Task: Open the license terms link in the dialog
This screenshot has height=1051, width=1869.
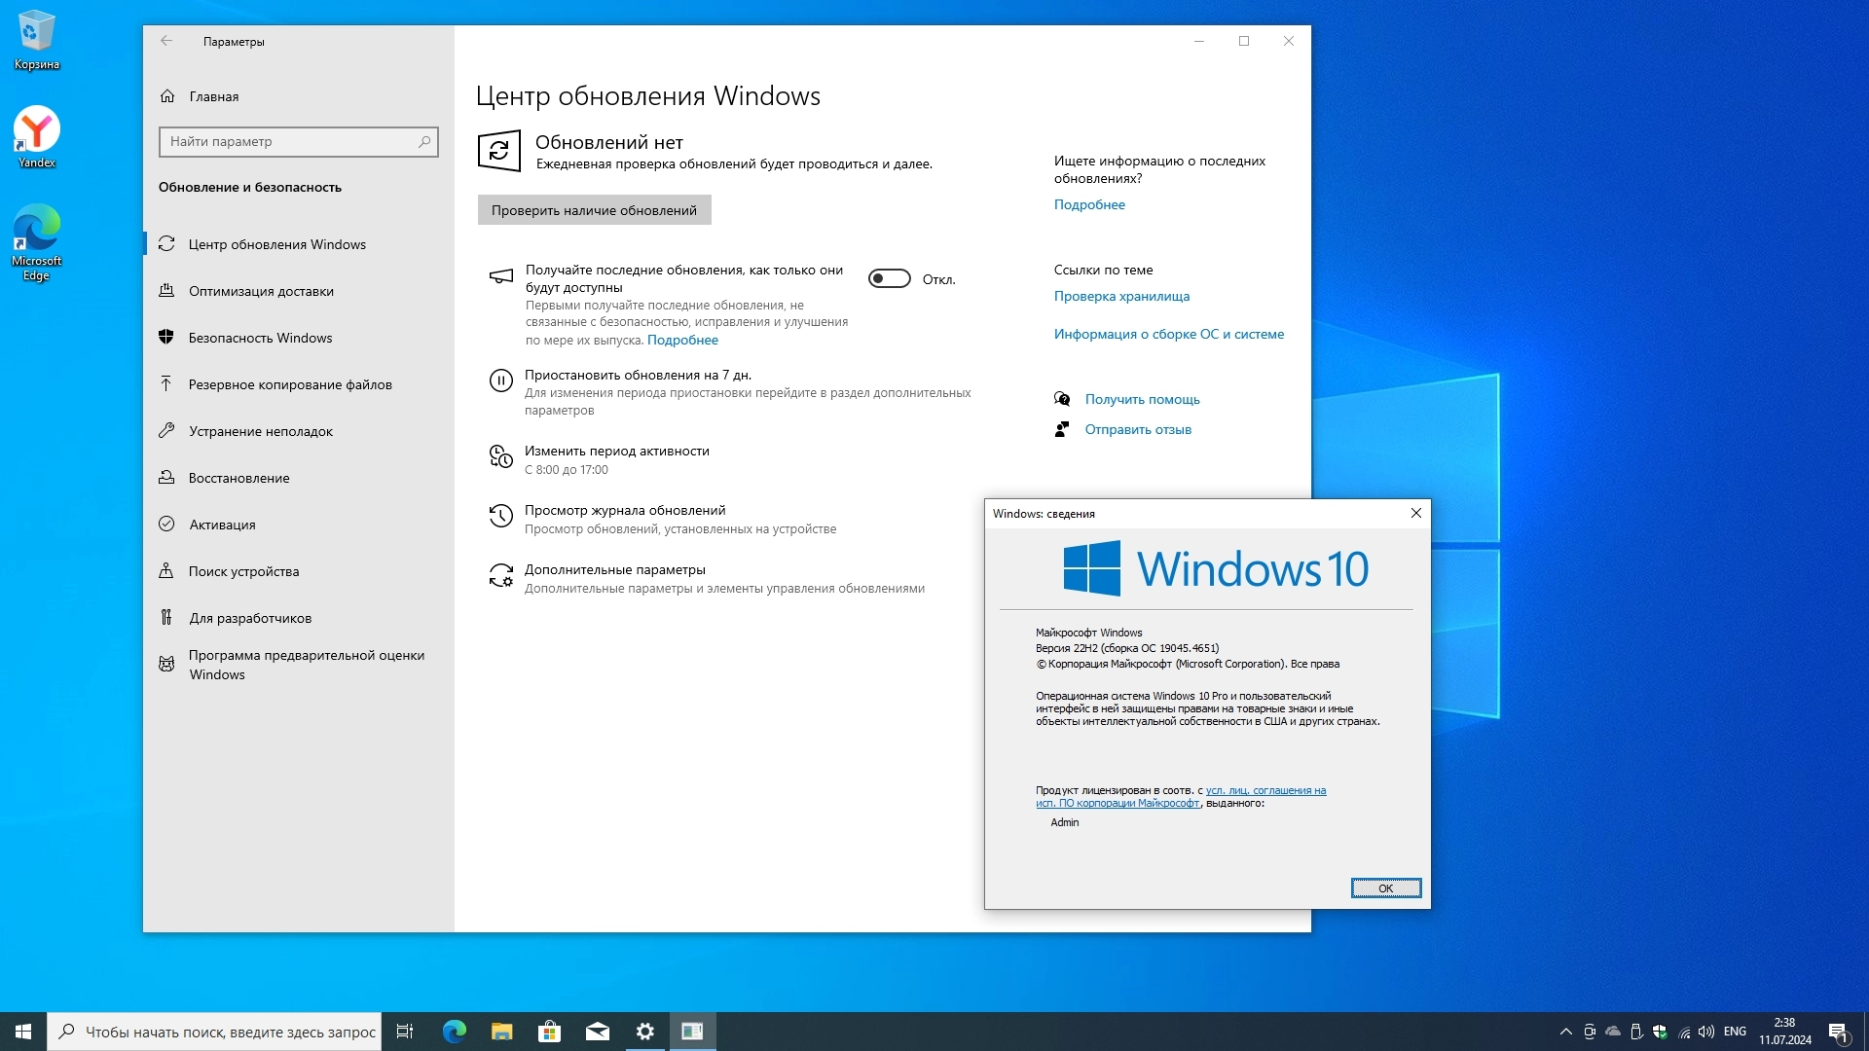Action: point(1265,790)
